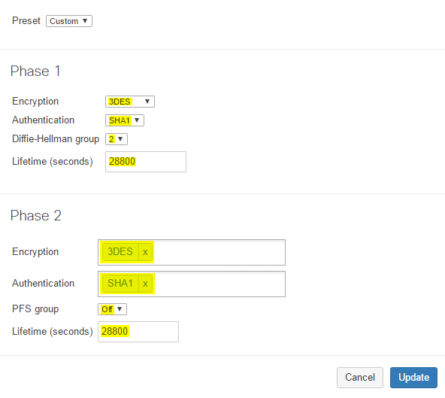The image size is (445, 398).
Task: Click the Phase 1 Lifetime seconds field
Action: pyautogui.click(x=146, y=162)
